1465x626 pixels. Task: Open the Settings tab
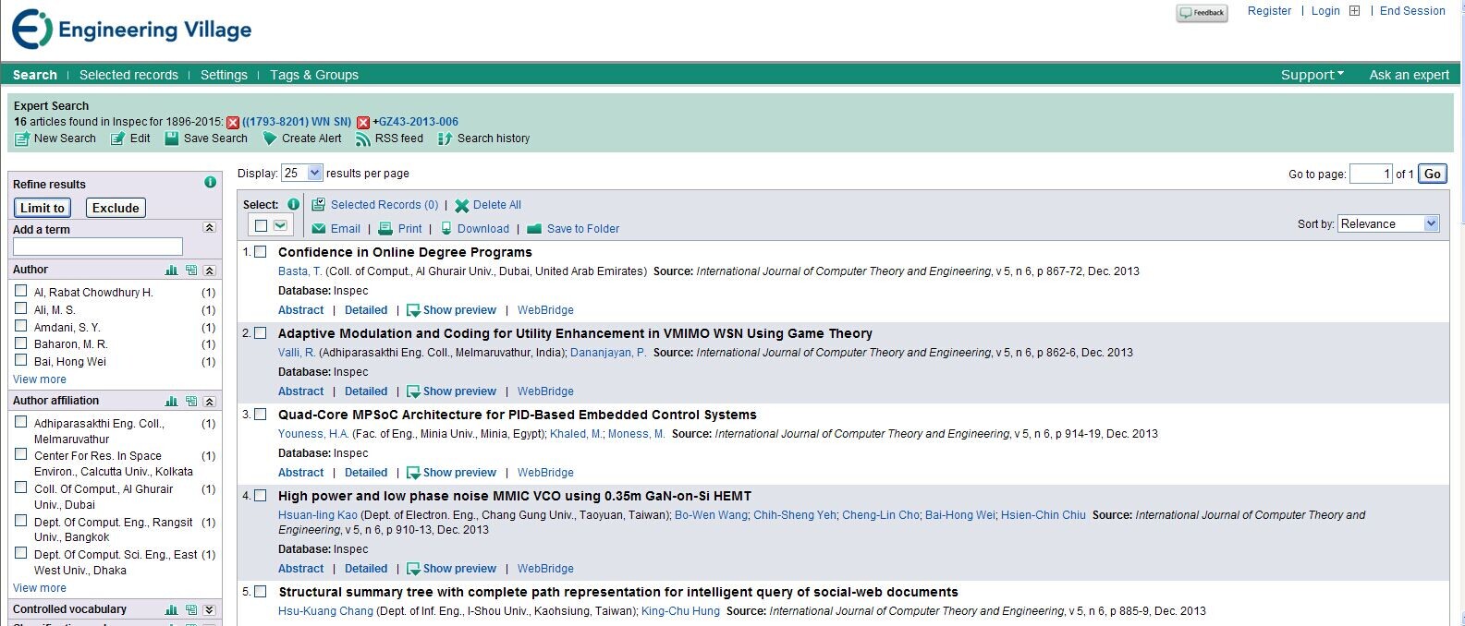point(224,75)
